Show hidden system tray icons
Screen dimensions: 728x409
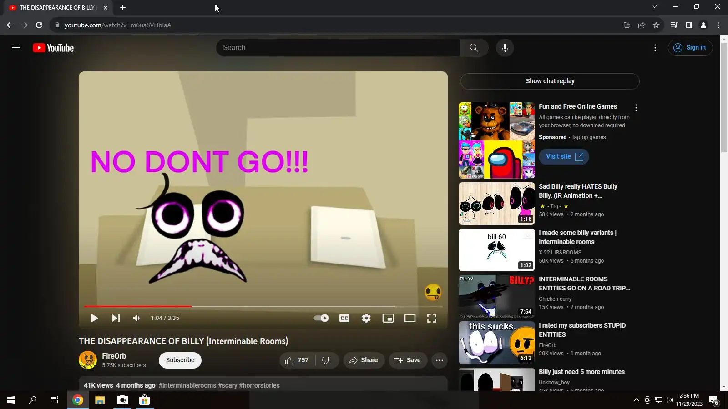coord(637,400)
